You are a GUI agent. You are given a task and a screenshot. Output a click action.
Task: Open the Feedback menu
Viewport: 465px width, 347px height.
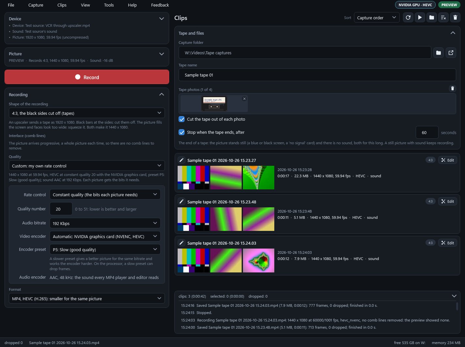tap(160, 5)
